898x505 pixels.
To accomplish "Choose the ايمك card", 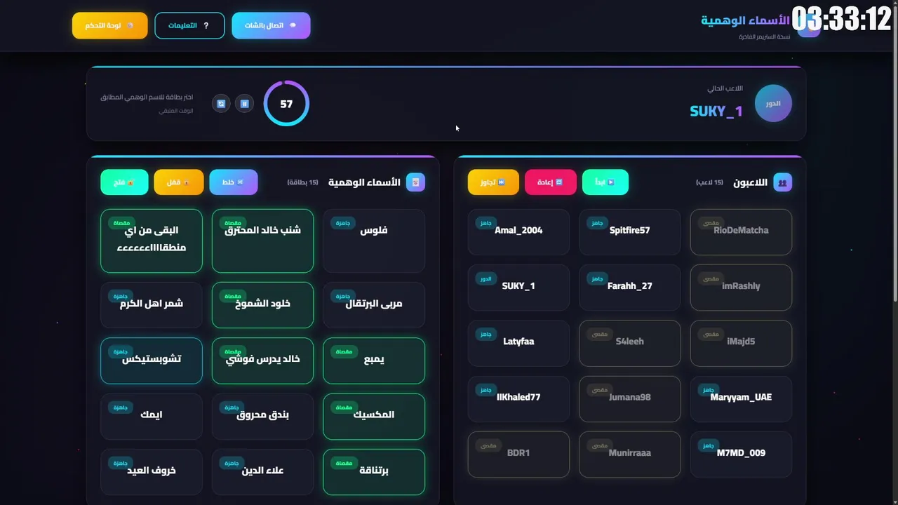I will 152,417.
